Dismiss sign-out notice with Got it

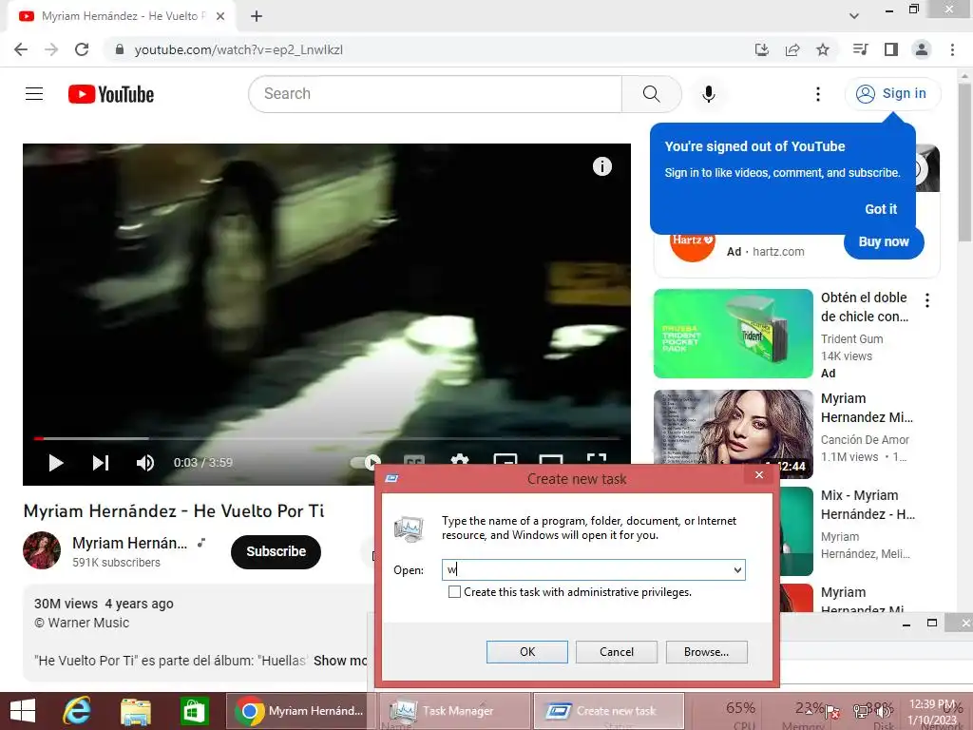tap(881, 209)
